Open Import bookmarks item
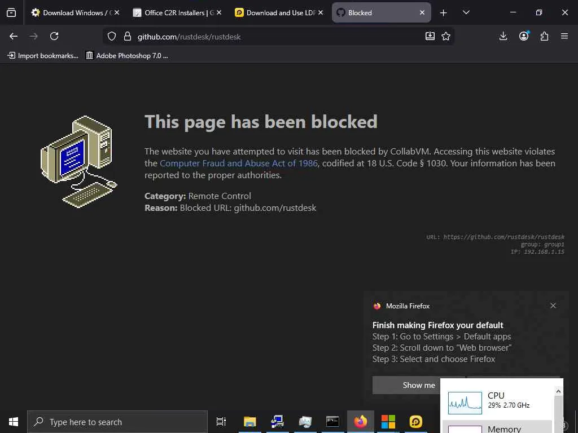Screen dimensions: 578x433 pyautogui.click(x=43, y=56)
